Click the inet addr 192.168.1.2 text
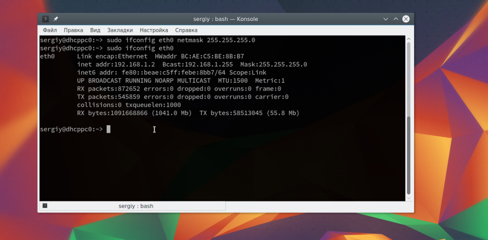 [116, 64]
